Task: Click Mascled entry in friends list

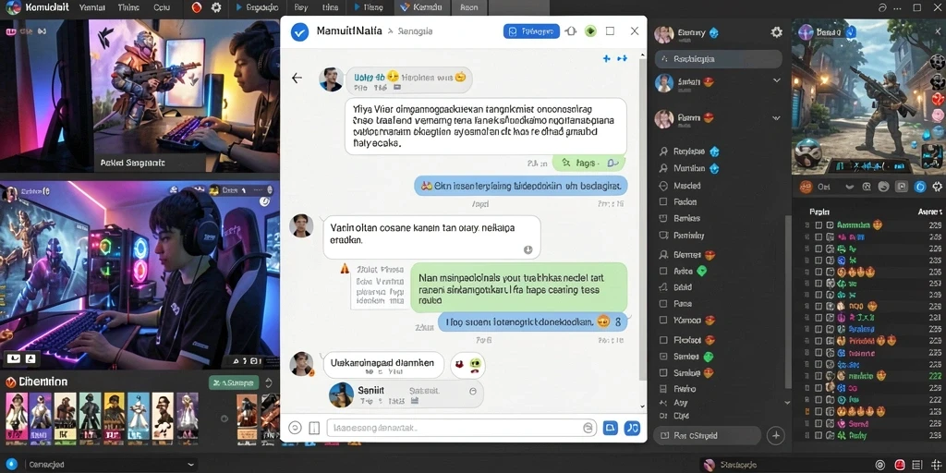Action: tap(687, 186)
